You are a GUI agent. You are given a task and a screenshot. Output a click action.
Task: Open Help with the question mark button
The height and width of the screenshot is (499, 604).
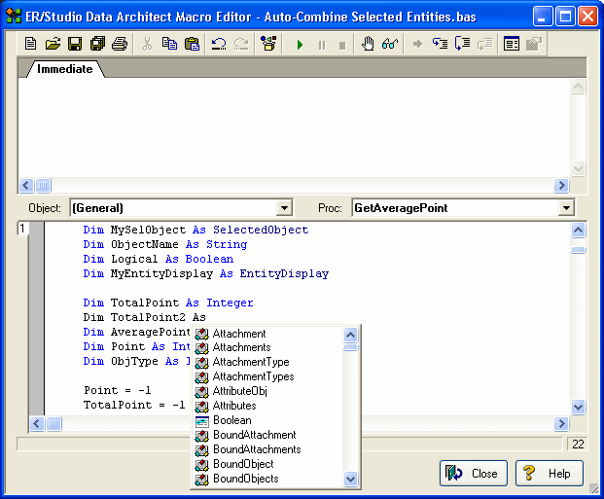tap(550, 473)
